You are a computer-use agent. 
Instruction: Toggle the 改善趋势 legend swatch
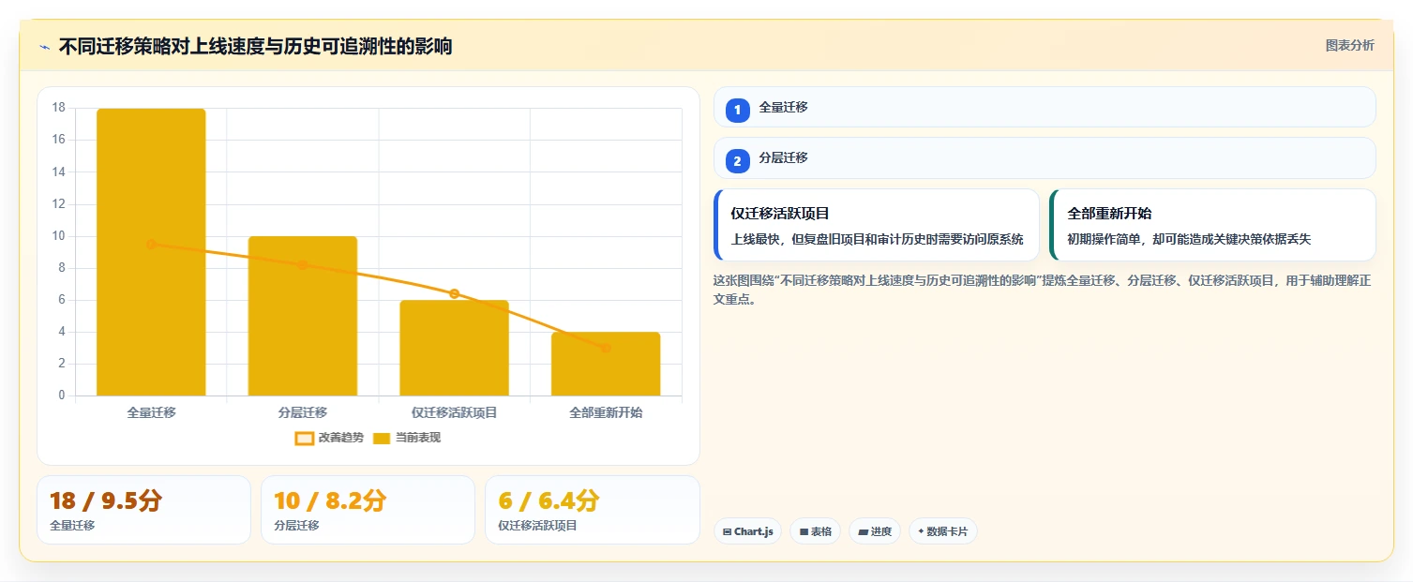(x=304, y=438)
